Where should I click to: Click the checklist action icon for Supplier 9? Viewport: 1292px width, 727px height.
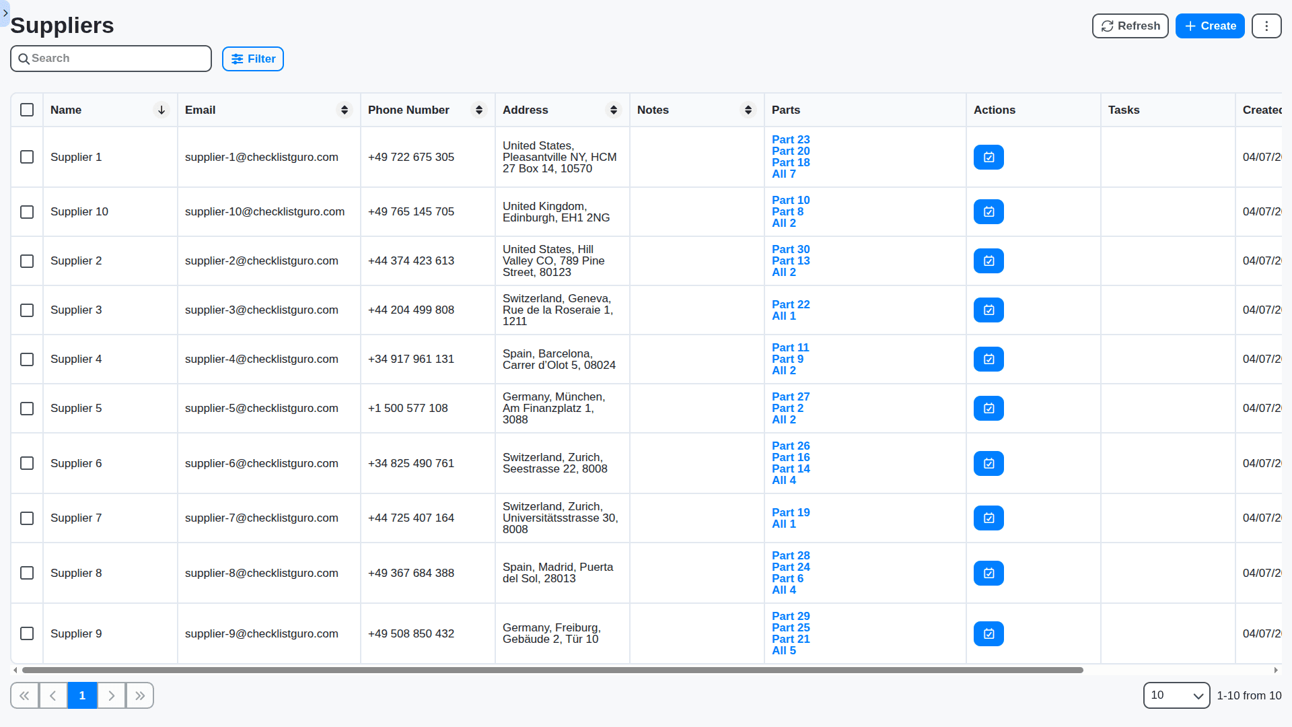pos(988,633)
